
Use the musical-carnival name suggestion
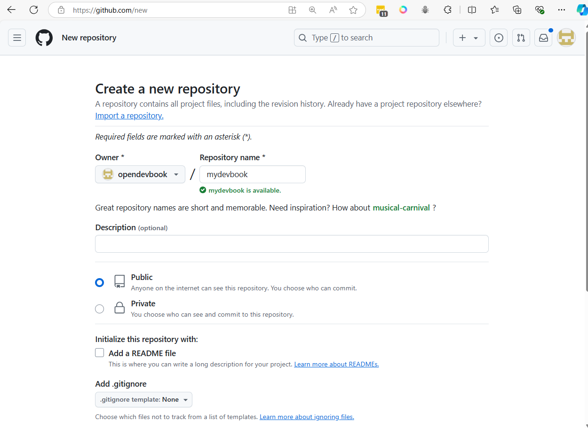point(401,208)
